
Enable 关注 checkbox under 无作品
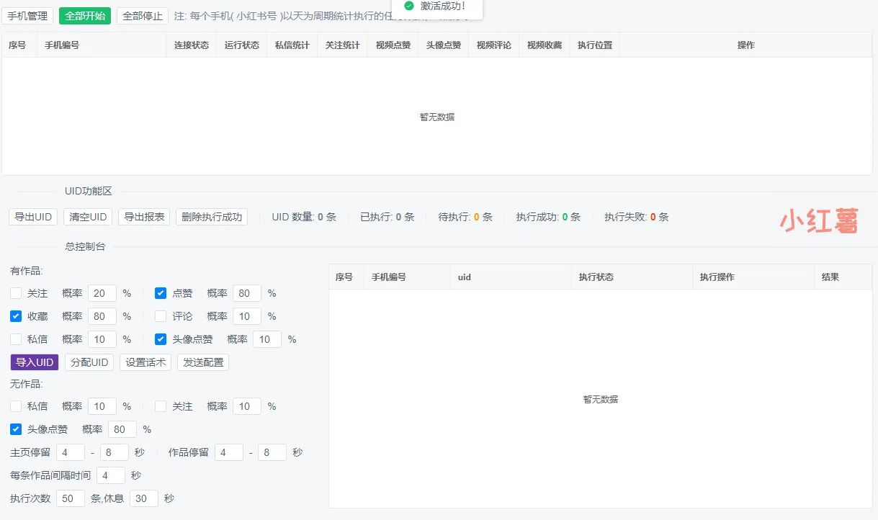161,406
